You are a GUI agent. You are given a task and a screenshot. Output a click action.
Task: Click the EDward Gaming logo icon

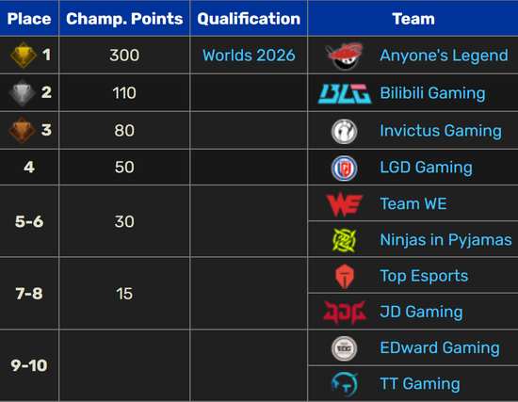(344, 348)
